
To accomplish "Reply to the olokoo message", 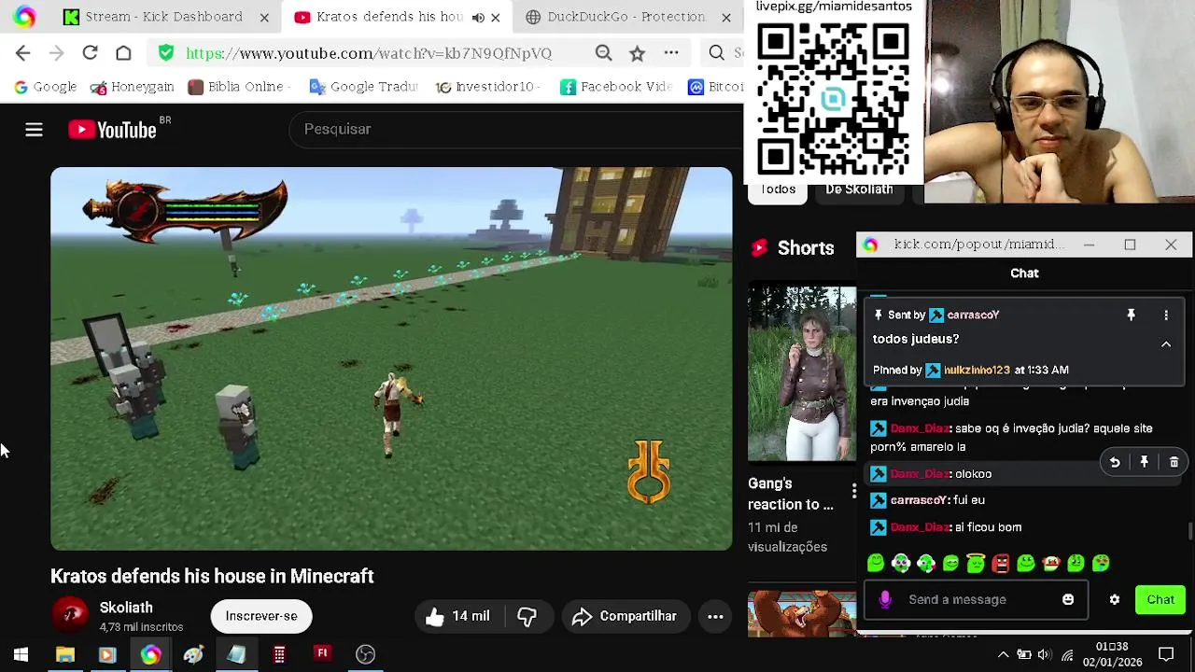I will tap(1115, 462).
